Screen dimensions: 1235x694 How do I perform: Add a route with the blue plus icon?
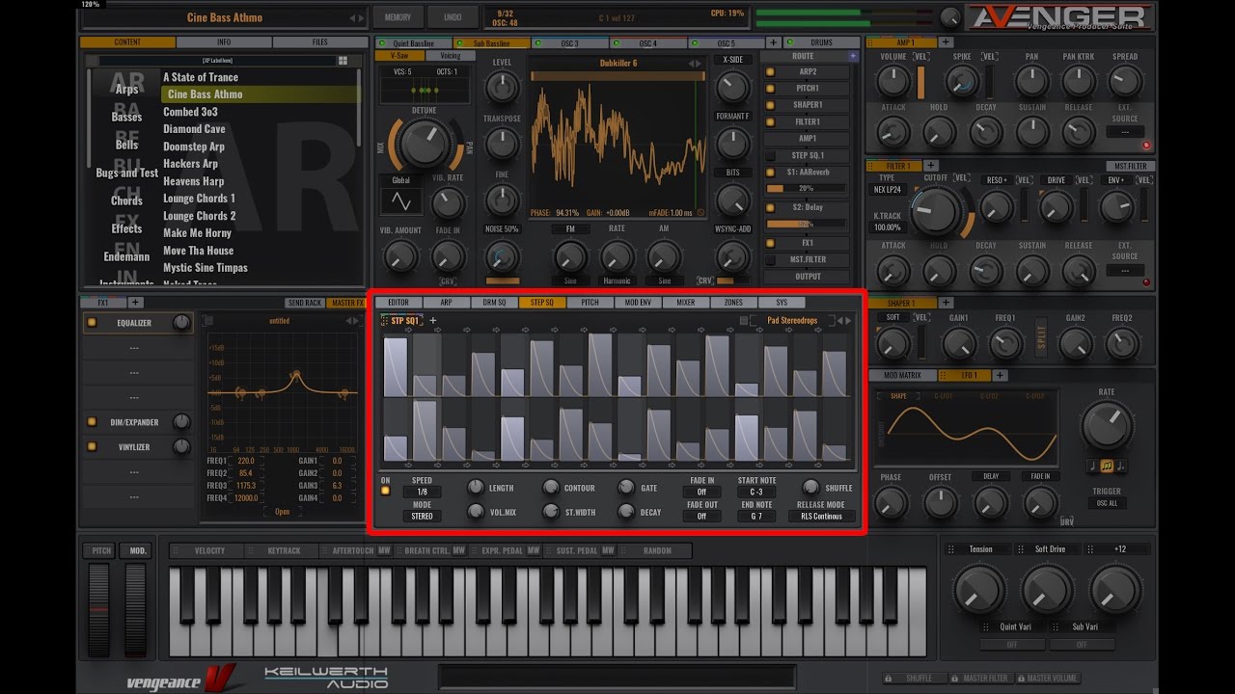[853, 56]
